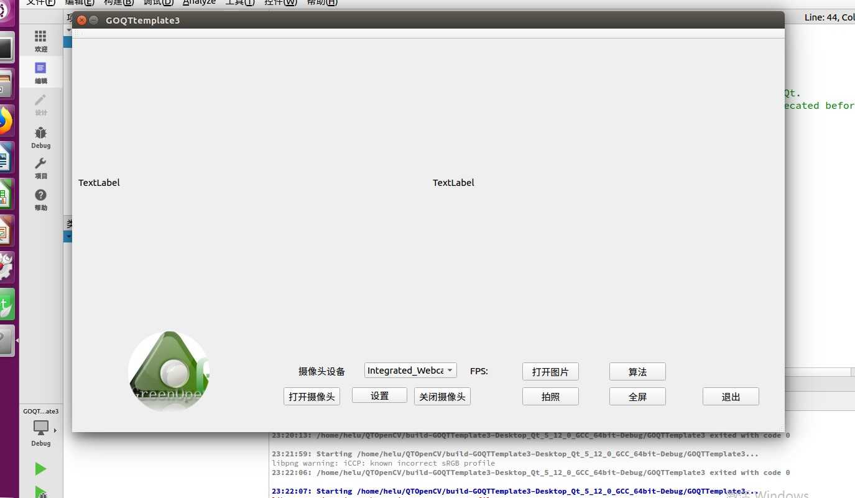The width and height of the screenshot is (855, 498).
Task: Open the 帮助(H) menu in Qt Creator
Action: [x=322, y=2]
